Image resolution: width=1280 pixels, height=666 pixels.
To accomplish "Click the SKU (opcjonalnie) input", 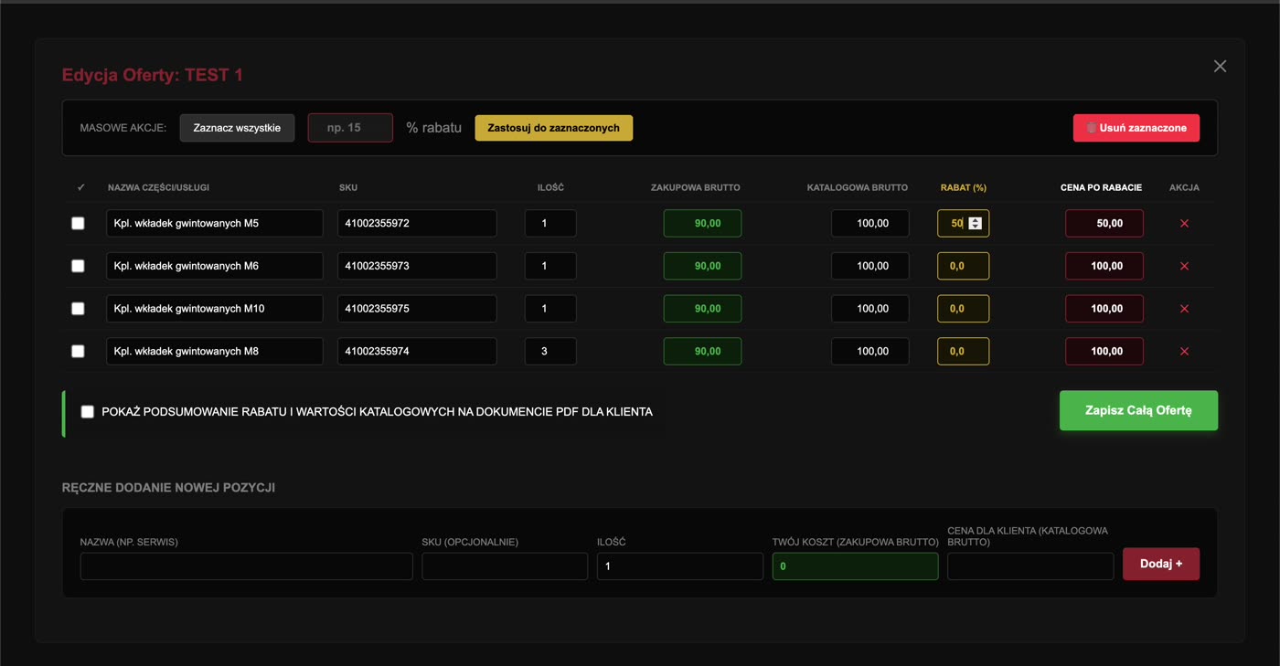I will point(505,566).
